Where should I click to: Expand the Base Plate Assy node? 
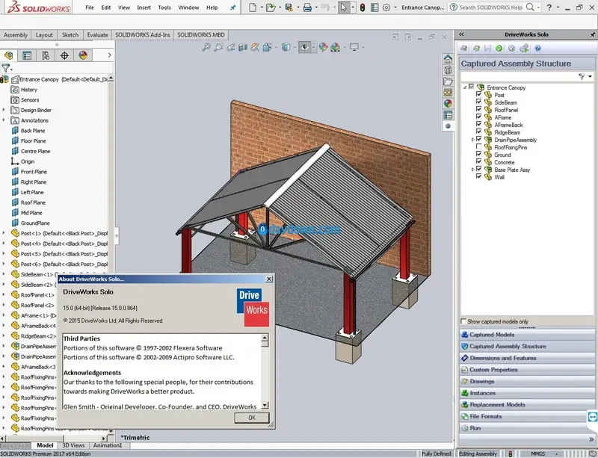point(473,170)
